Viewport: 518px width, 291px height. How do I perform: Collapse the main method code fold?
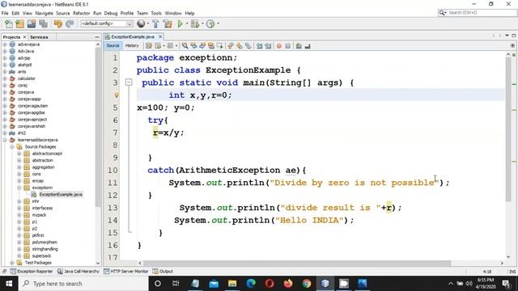(129, 82)
